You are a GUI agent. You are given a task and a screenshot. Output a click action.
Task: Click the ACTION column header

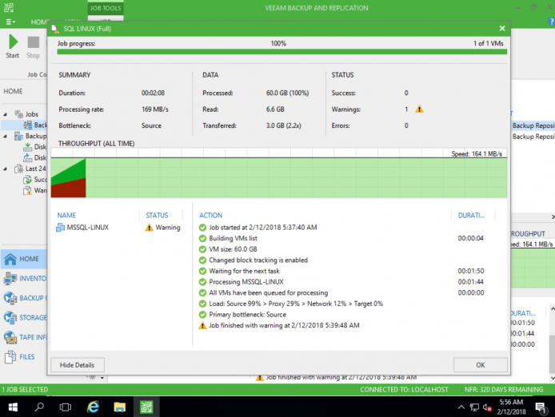(x=210, y=215)
